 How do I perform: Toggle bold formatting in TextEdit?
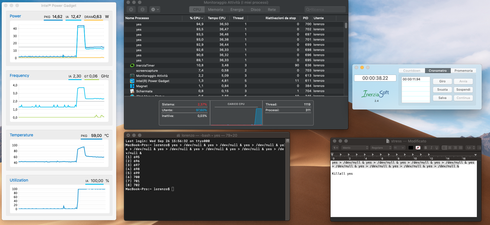(426, 148)
